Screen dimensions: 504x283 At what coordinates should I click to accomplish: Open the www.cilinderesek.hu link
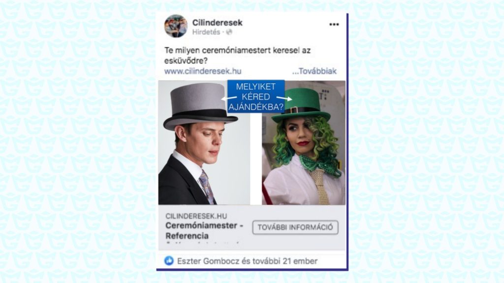point(203,71)
